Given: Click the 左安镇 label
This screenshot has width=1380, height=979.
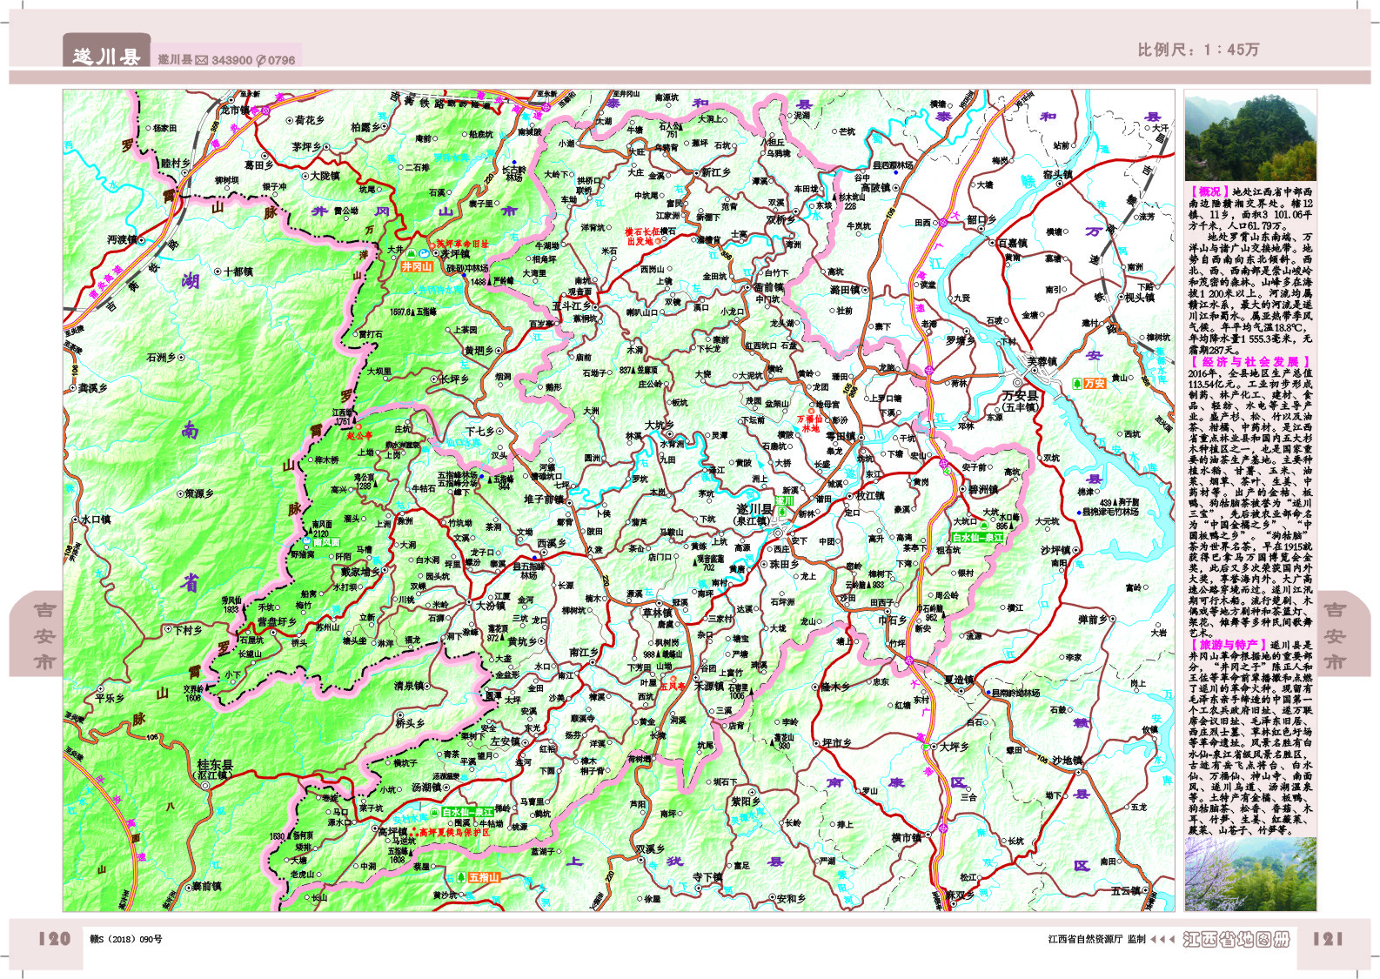Looking at the screenshot, I should click(x=505, y=742).
